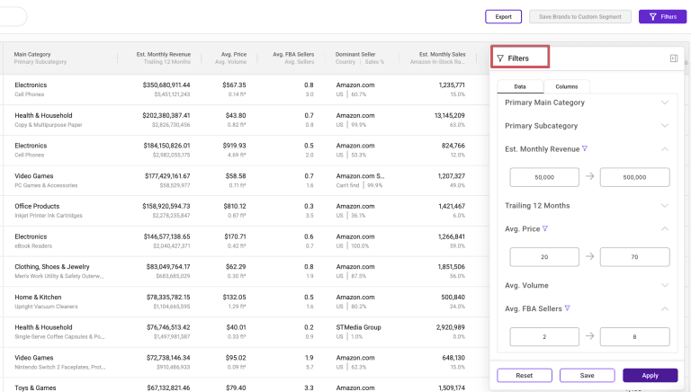Image resolution: width=691 pixels, height=392 pixels.
Task: Select Office Products category row
Action: click(x=245, y=210)
